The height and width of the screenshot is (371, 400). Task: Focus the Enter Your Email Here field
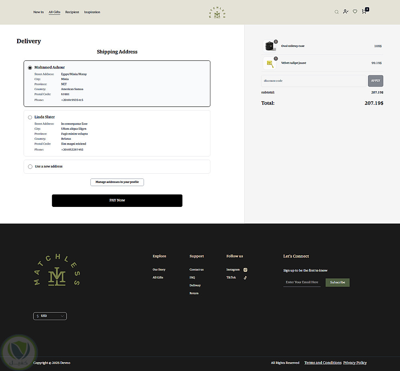pos(302,282)
